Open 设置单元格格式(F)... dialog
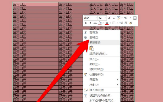Viewport: 164px width, 102px height. coord(101,96)
